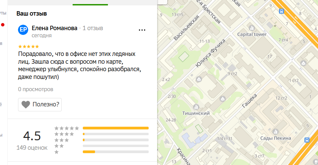The image size is (318, 165).
Task: Click the Васильевская street label
Action: [186, 28]
